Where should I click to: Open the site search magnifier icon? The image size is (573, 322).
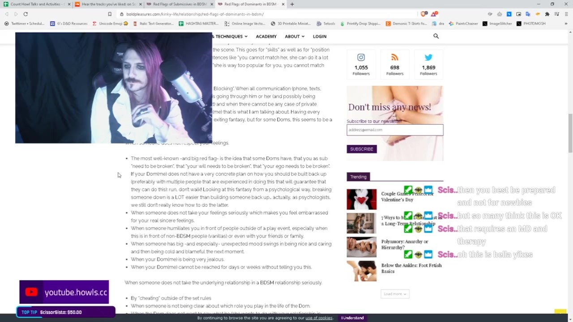(x=436, y=36)
